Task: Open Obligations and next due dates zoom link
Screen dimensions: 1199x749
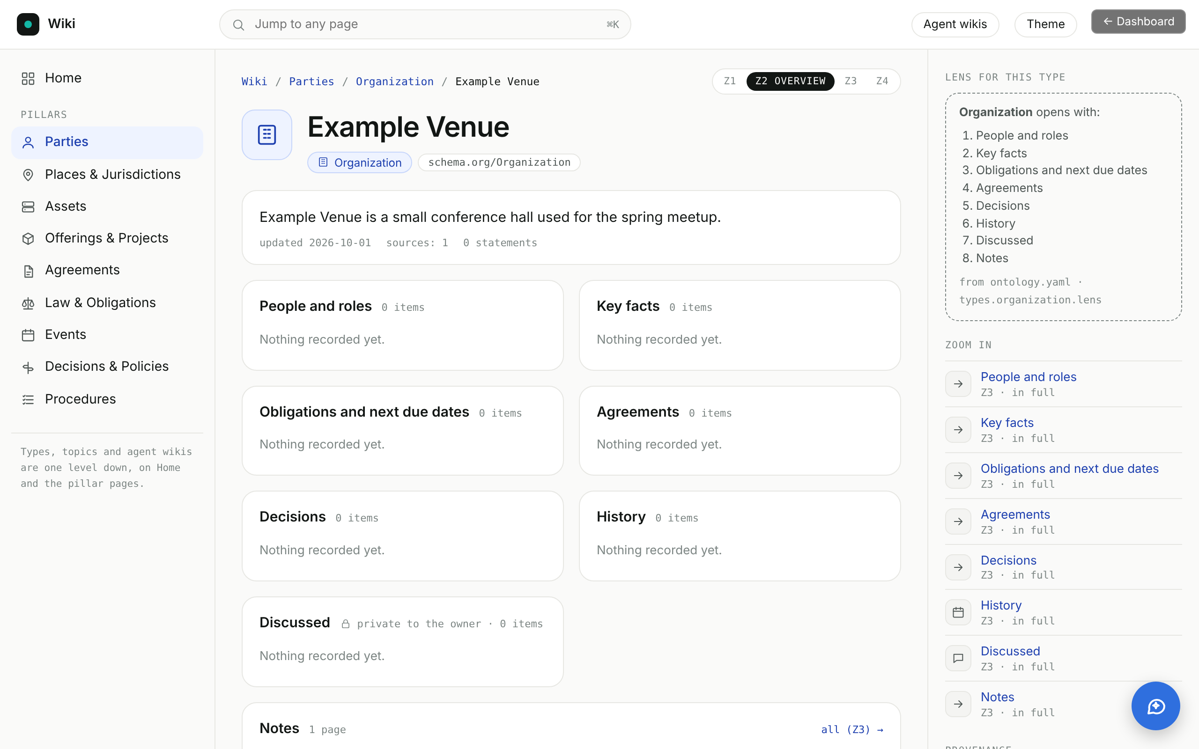Action: point(1069,468)
